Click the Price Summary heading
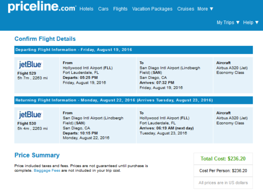 coord(37,155)
